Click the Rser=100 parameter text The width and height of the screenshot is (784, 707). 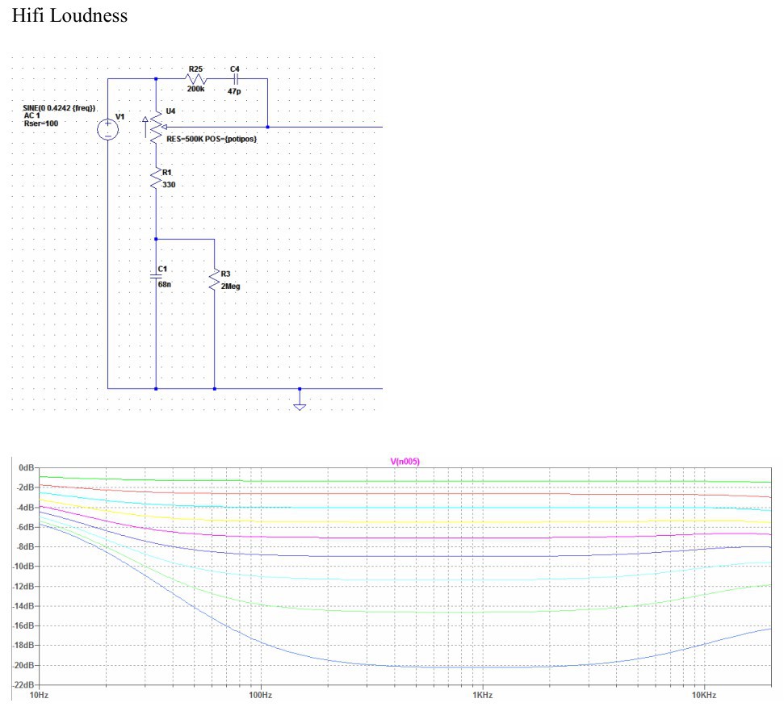pyautogui.click(x=41, y=123)
